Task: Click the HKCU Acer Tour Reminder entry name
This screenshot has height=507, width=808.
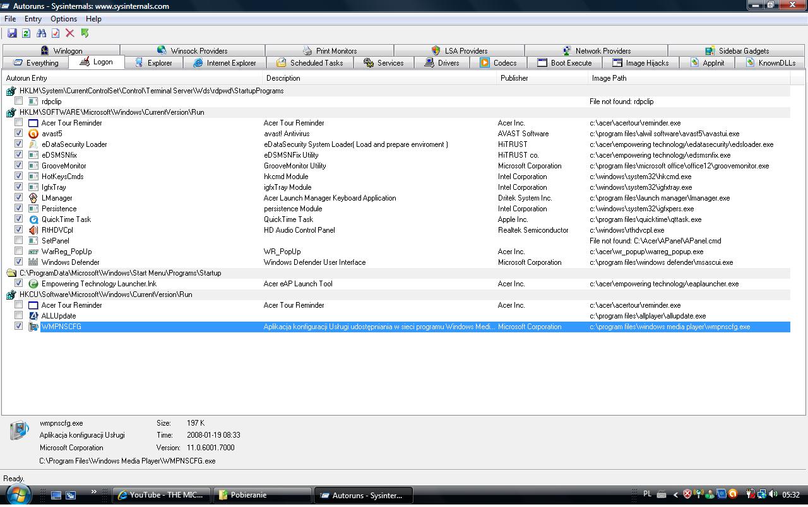Action: click(x=71, y=305)
